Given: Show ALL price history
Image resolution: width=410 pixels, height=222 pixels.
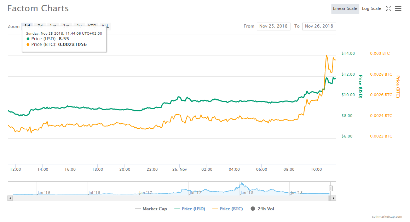Looking at the screenshot, I should (105, 26).
